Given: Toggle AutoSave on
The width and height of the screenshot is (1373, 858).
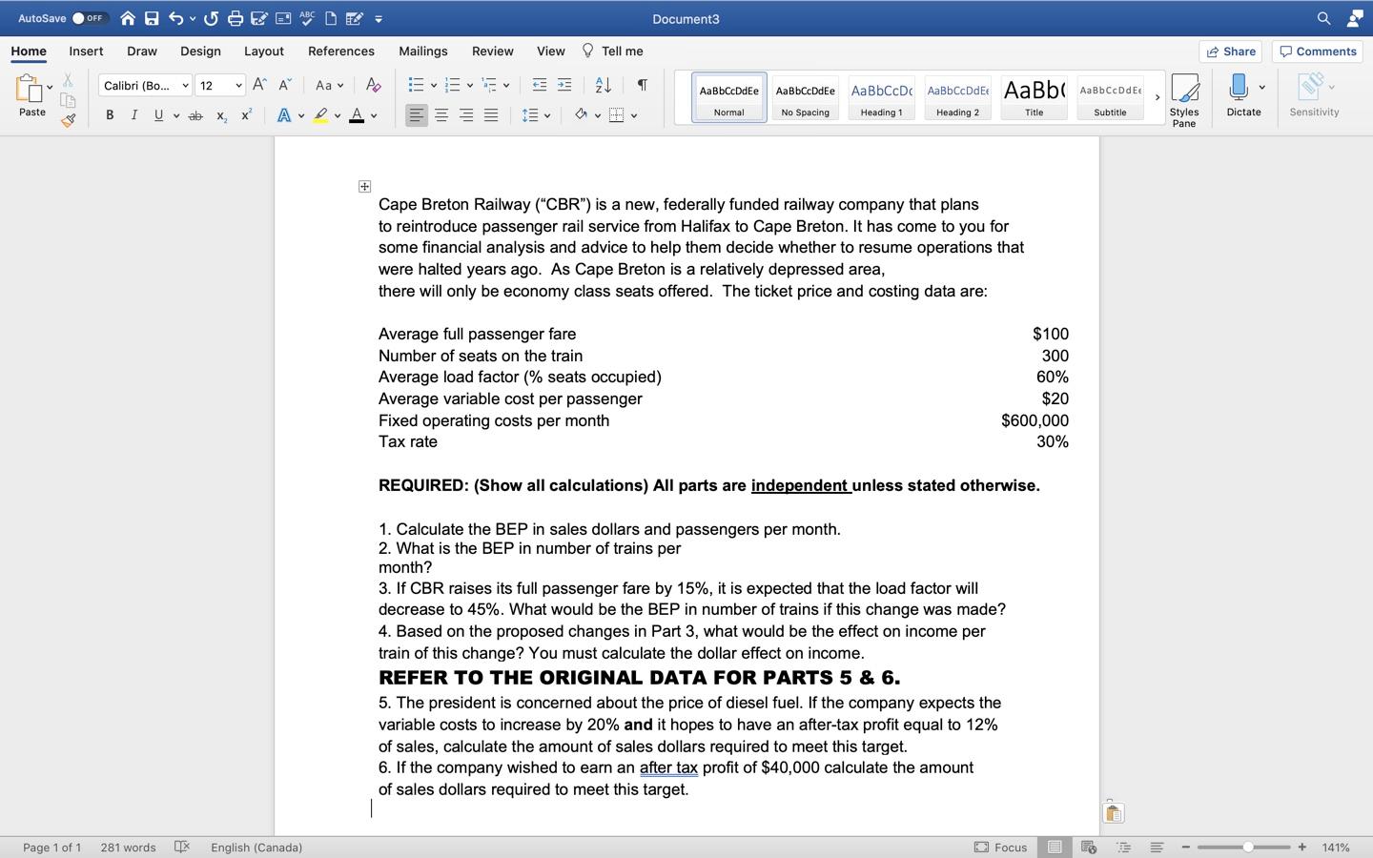Looking at the screenshot, I should 89,17.
